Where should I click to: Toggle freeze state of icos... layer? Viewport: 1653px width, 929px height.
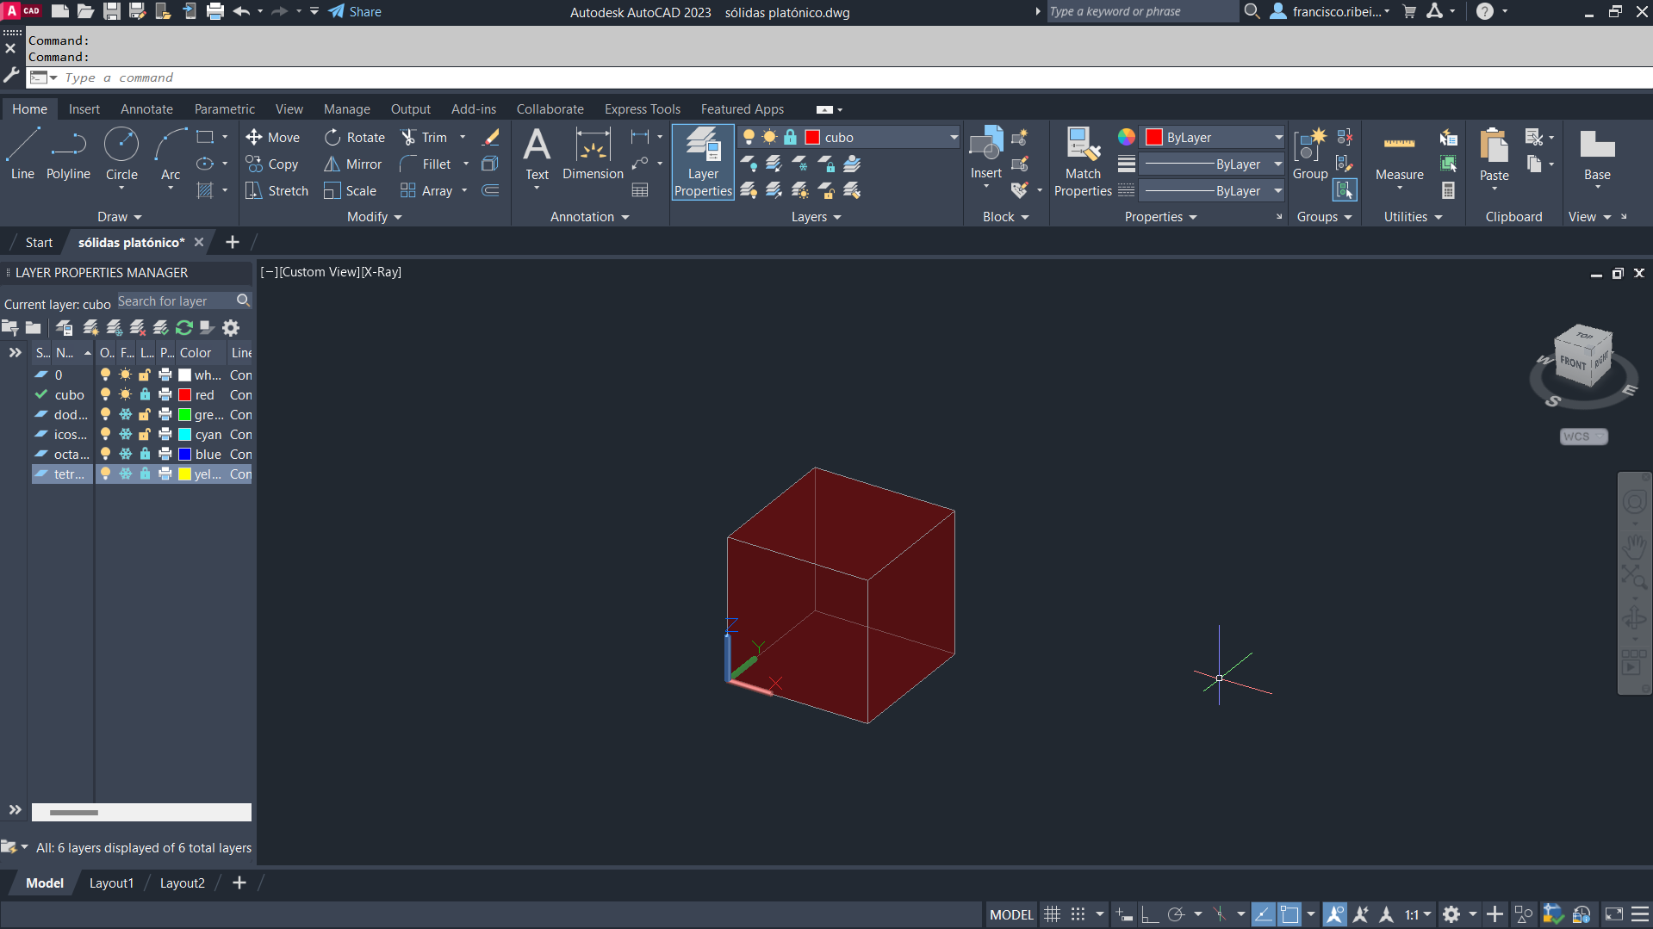point(125,435)
